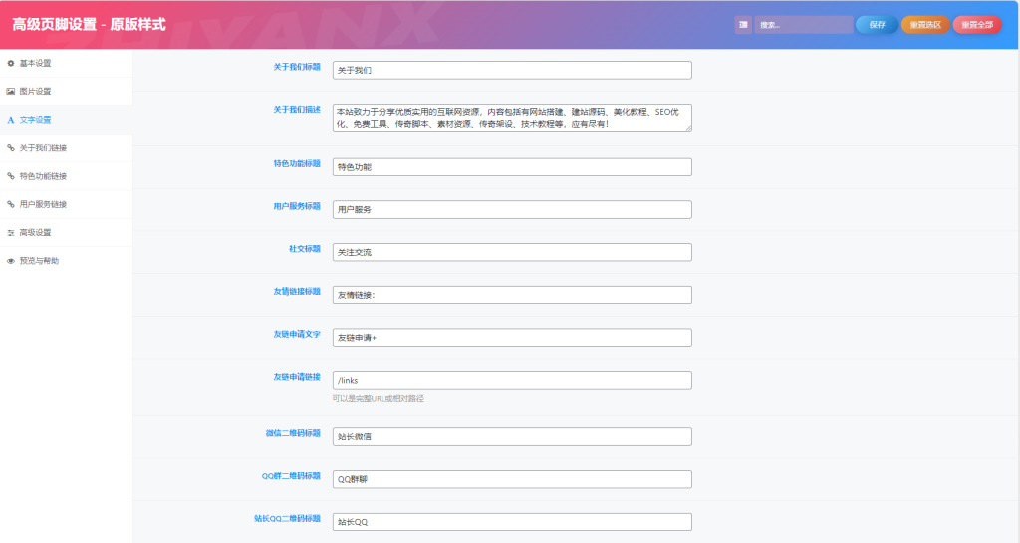Open the 预览与帮助 eye tab
The width and height of the screenshot is (1020, 543).
66,261
